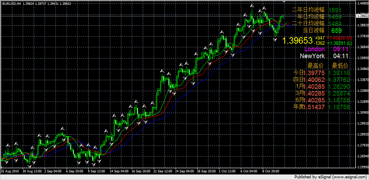Screen dimensions: 369x180
Task: Click the chart shift triangle marker at top
Action: [284, 2]
